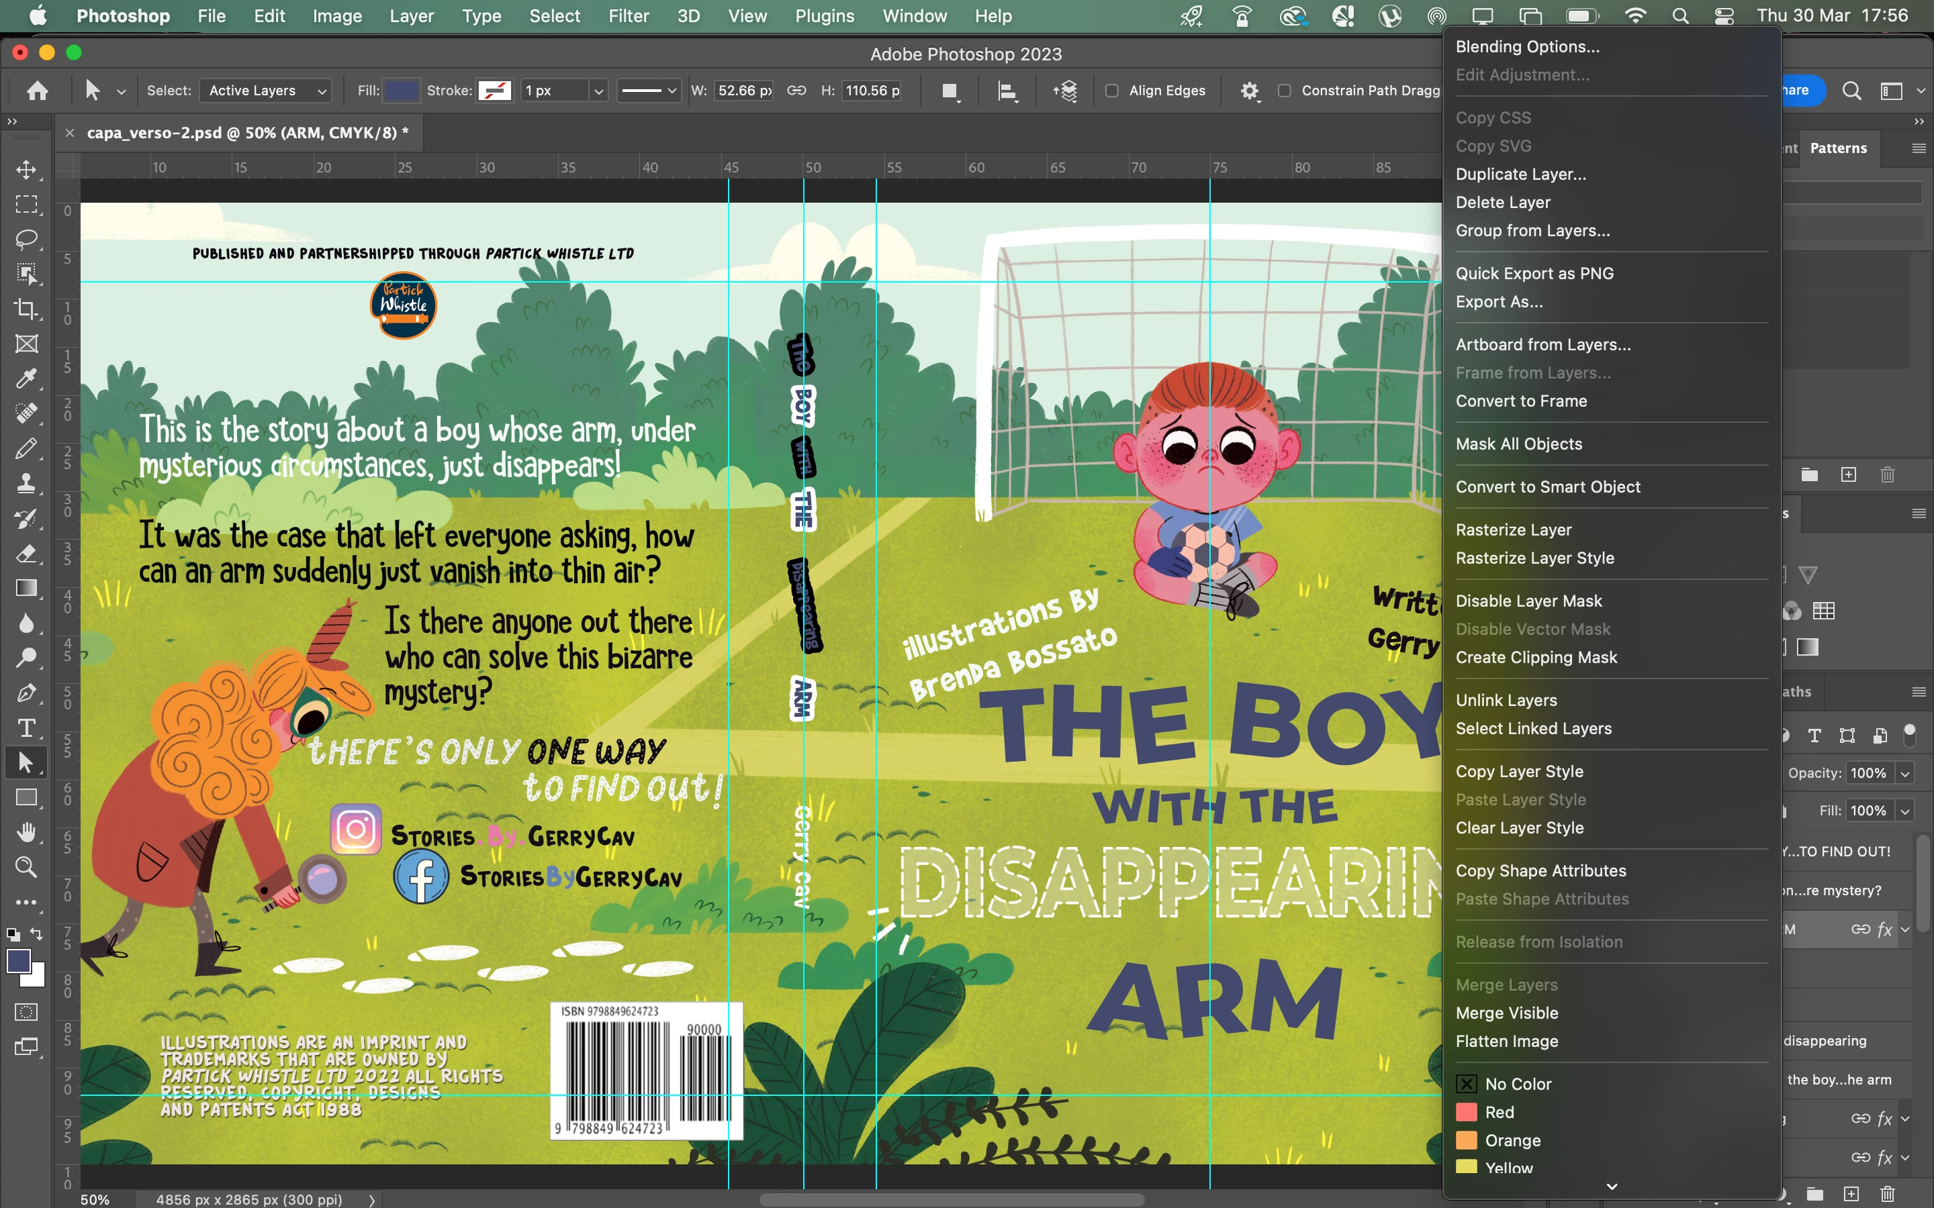Select the Lasso tool
This screenshot has height=1208, width=1934.
(26, 239)
